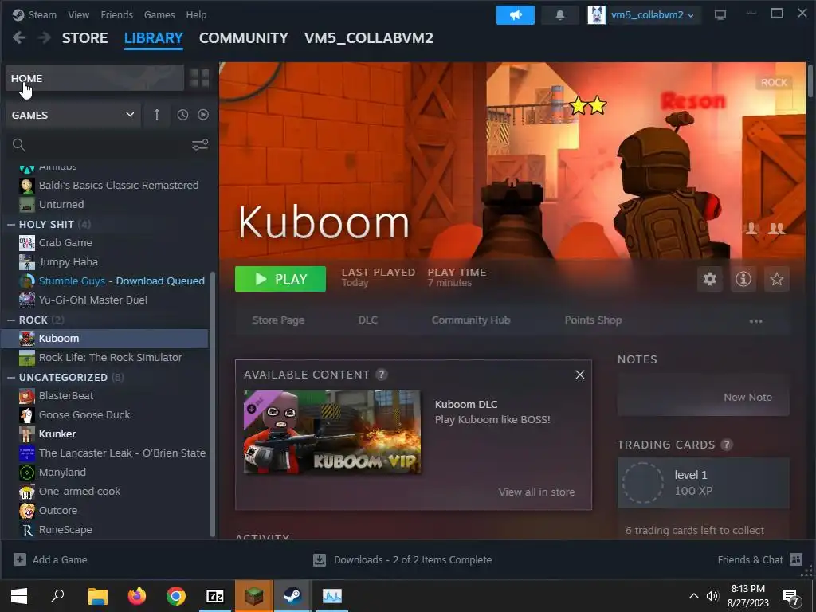Open the Friends menu
The width and height of the screenshot is (816, 612).
pyautogui.click(x=116, y=14)
